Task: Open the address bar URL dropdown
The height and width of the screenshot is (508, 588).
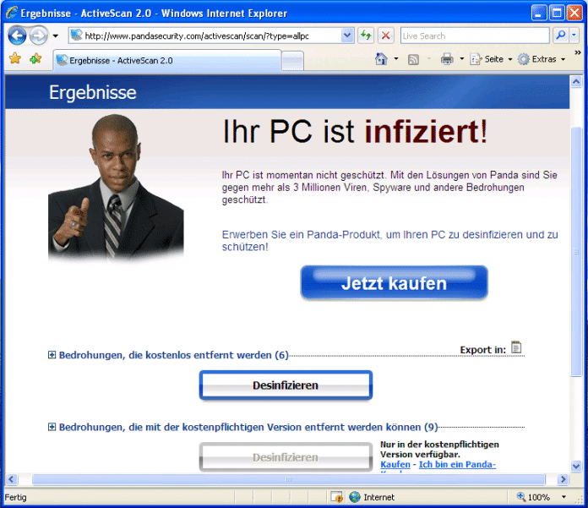Action: pyautogui.click(x=347, y=36)
